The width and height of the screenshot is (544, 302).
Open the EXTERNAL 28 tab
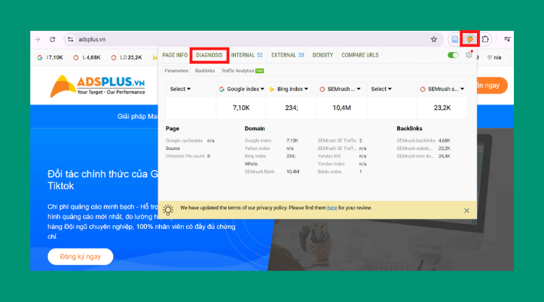pos(288,55)
